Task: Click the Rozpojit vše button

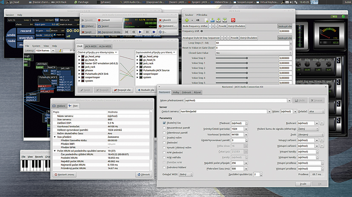Action: (122, 90)
